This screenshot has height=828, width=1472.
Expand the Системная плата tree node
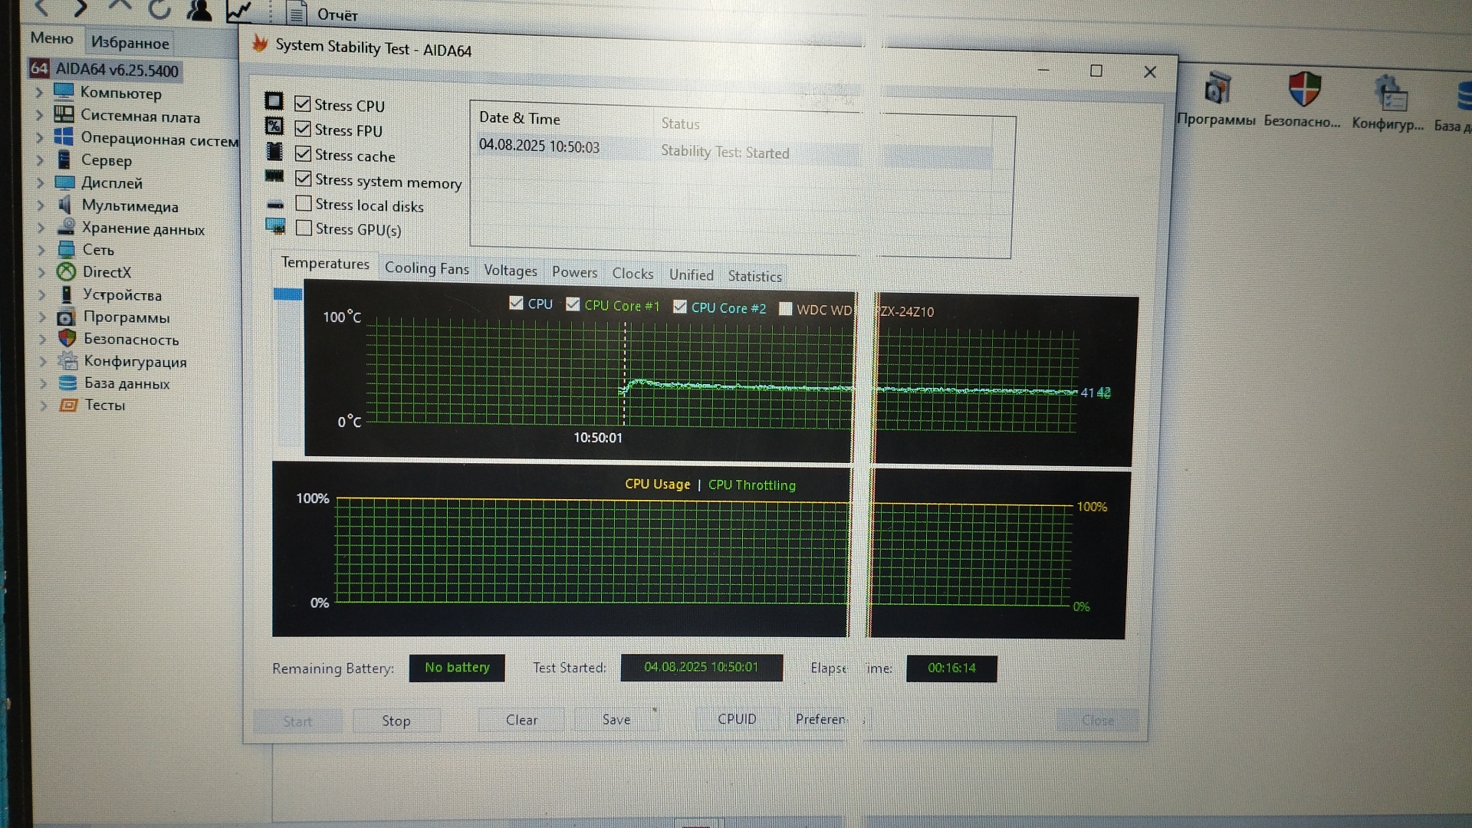click(39, 116)
